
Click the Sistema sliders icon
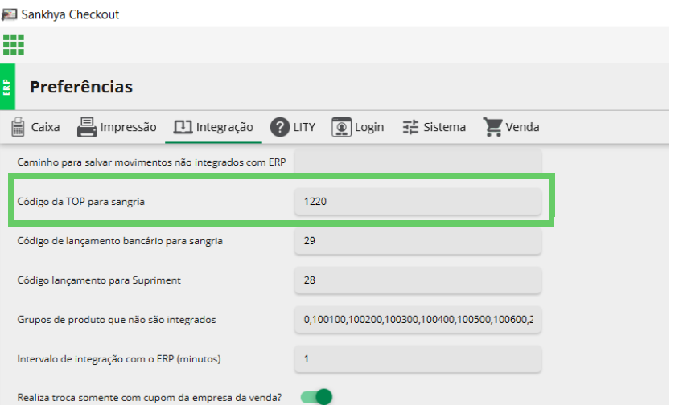[x=410, y=127]
